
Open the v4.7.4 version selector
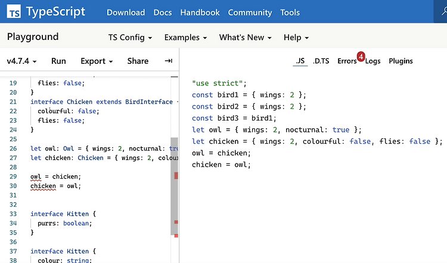[21, 61]
